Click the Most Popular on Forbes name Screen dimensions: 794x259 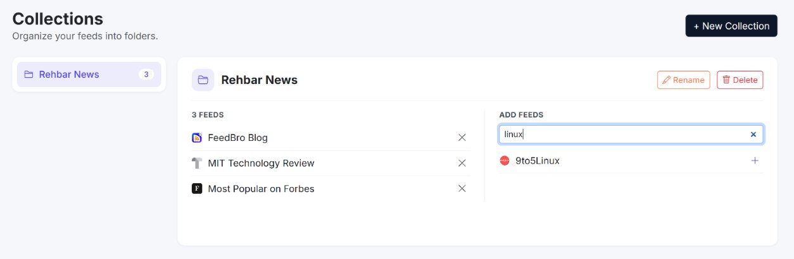261,188
